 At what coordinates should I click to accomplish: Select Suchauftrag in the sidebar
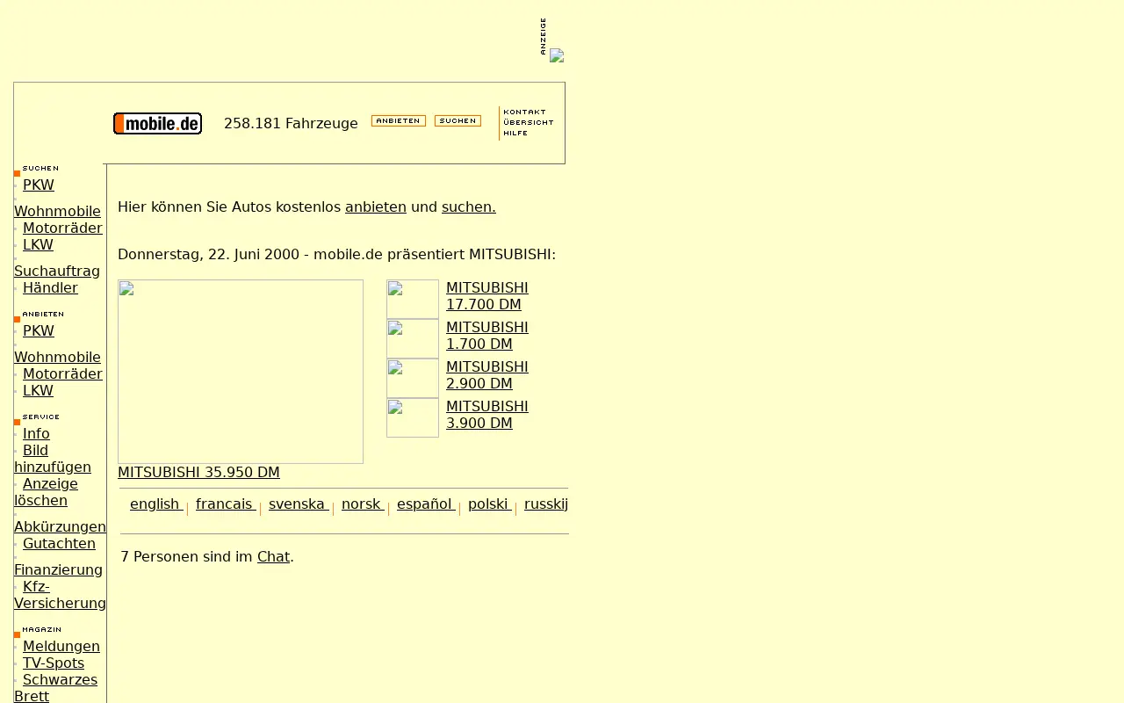pos(57,272)
